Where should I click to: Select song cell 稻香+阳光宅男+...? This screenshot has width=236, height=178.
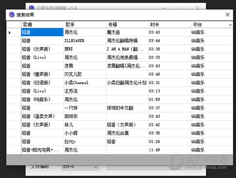click(x=42, y=150)
